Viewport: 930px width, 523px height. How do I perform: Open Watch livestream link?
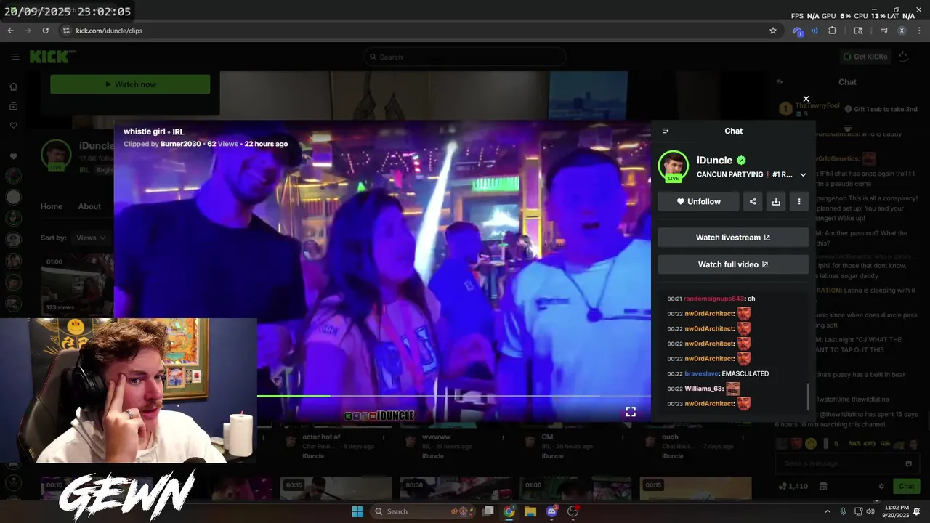click(x=733, y=238)
